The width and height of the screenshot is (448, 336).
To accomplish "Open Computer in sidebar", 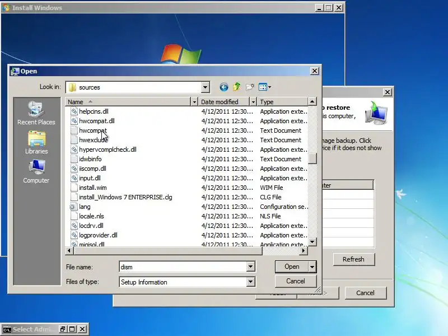I will click(x=36, y=172).
